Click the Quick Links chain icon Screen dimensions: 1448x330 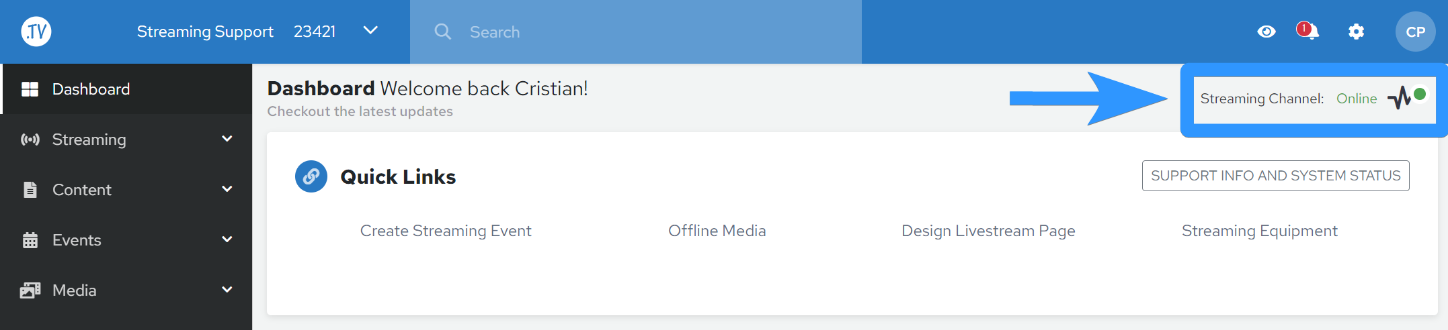tap(311, 176)
